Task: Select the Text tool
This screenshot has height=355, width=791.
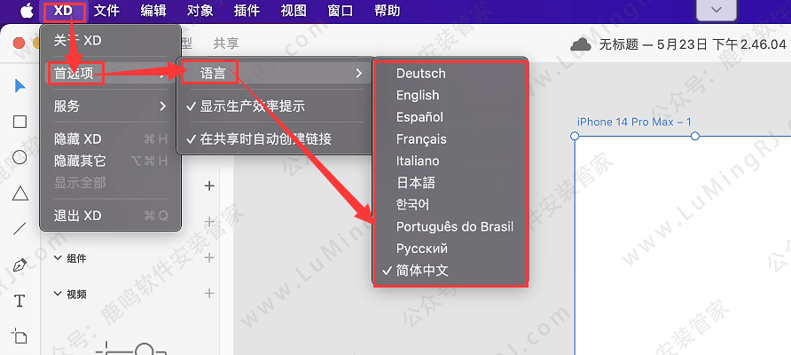Action: (20, 301)
